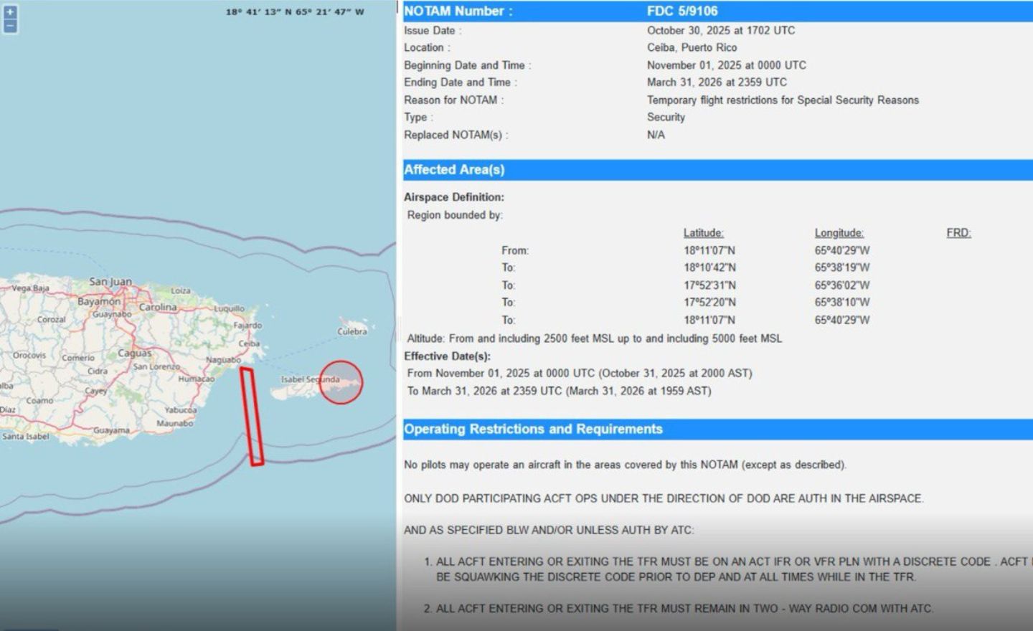
Task: Click the map coordinate readout display
Action: click(x=295, y=12)
